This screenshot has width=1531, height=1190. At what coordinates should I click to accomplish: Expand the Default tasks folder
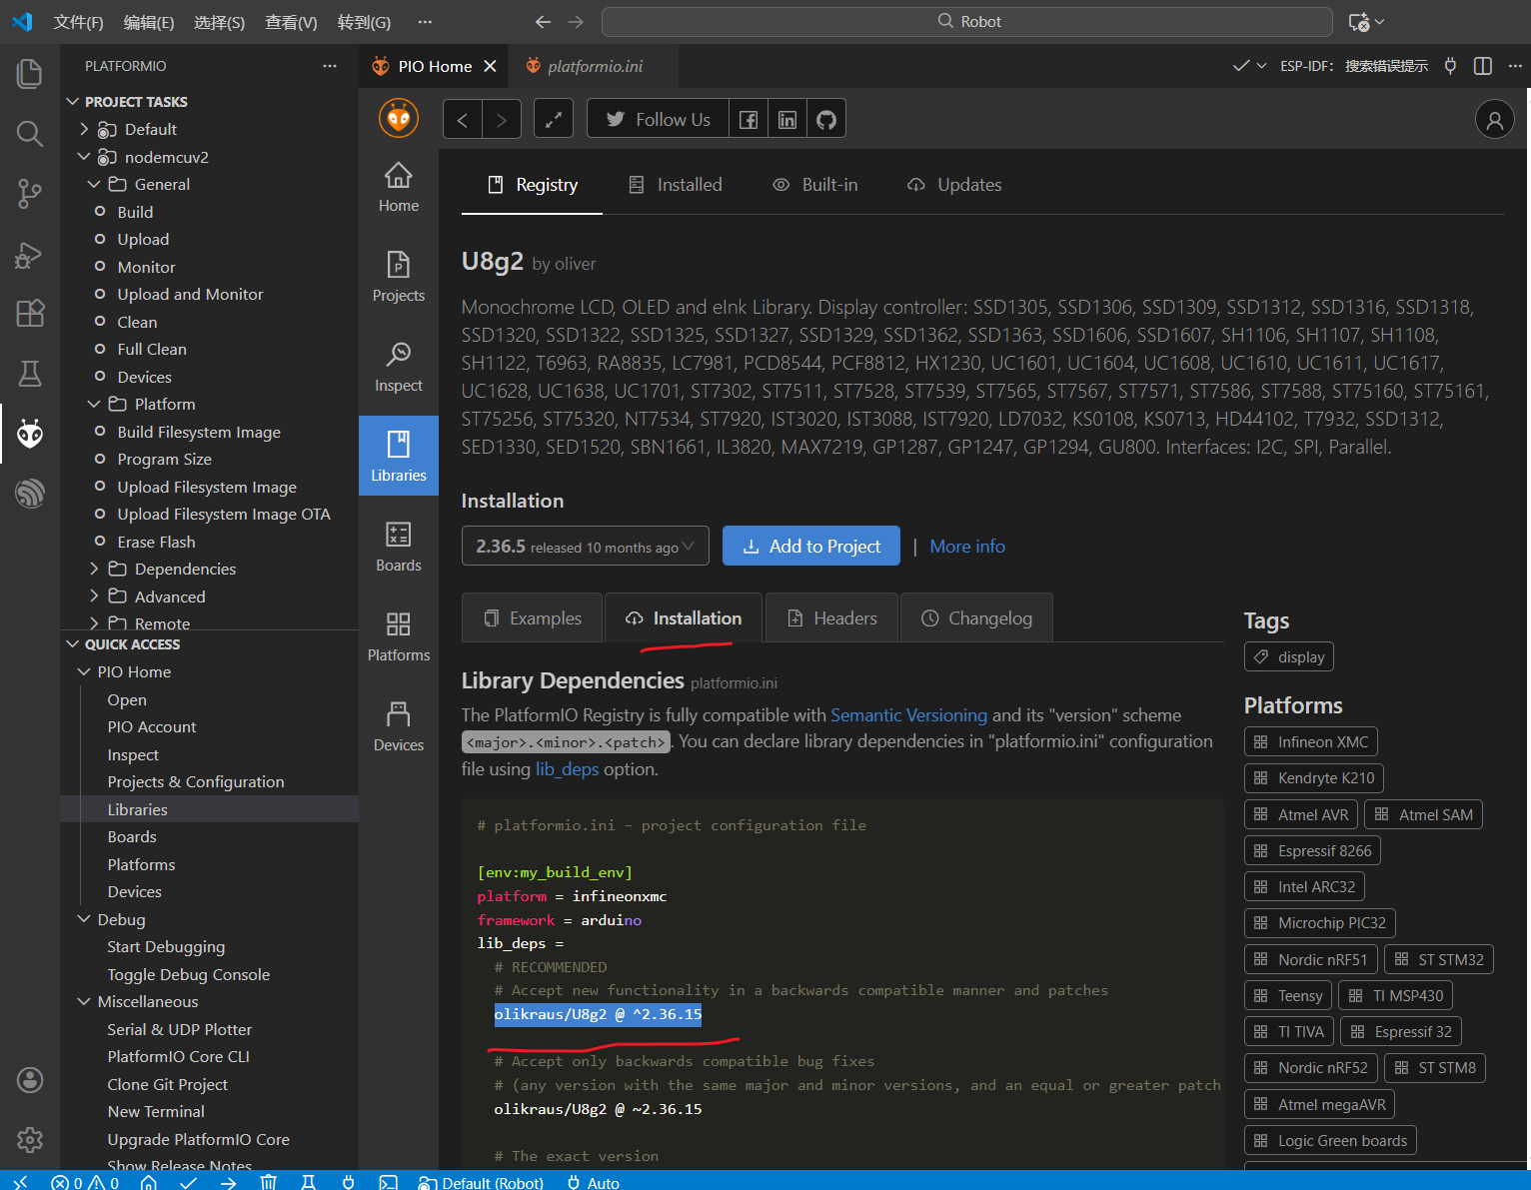[x=85, y=129]
